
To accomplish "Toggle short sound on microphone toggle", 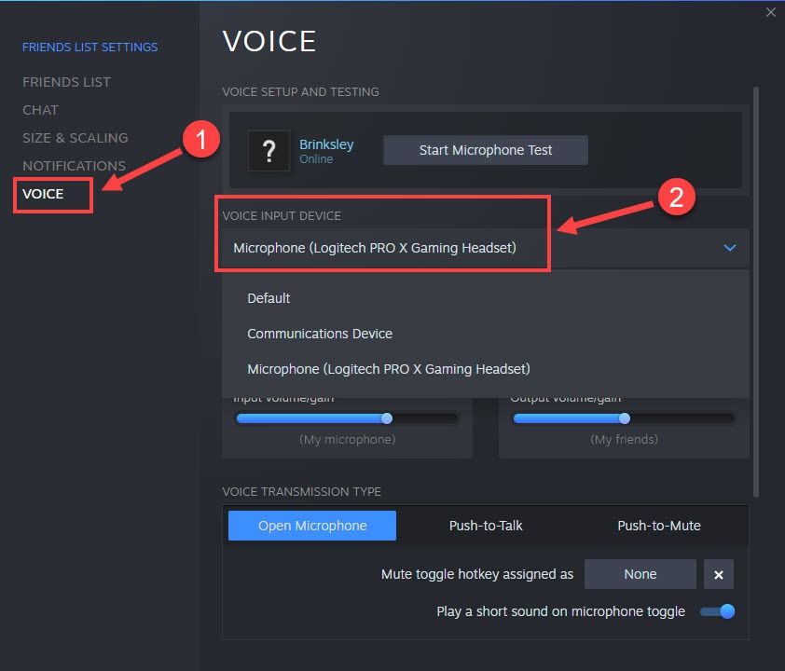I will tap(719, 611).
